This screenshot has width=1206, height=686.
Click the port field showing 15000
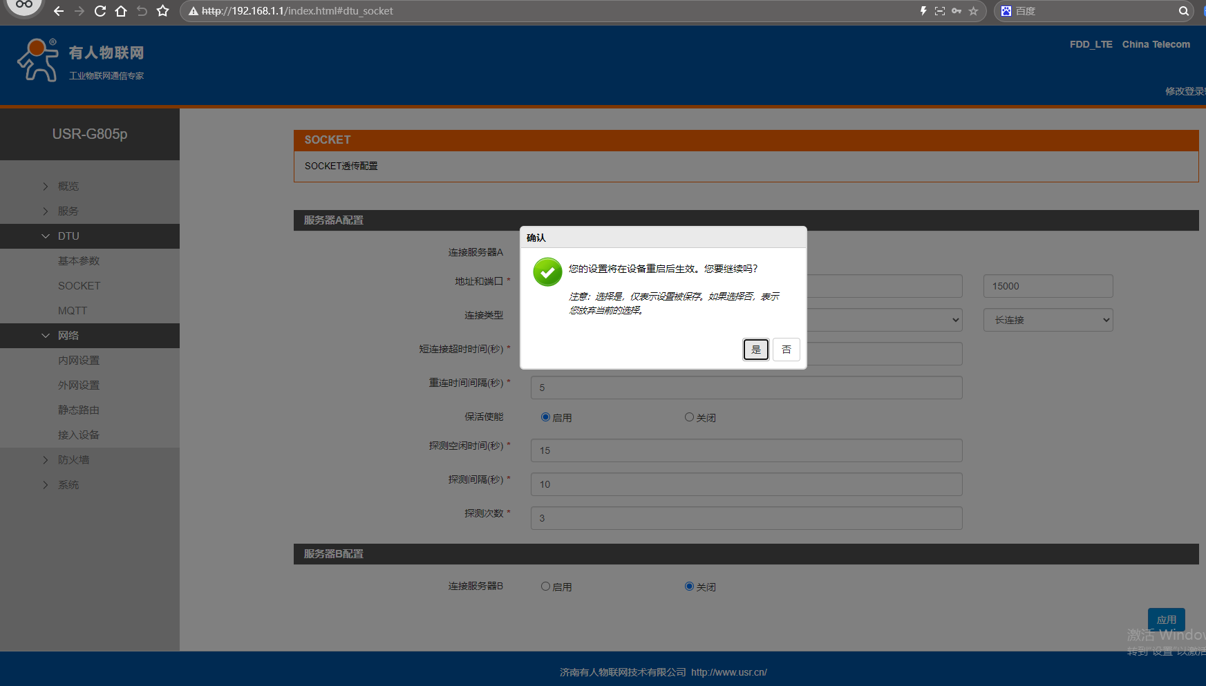1048,286
